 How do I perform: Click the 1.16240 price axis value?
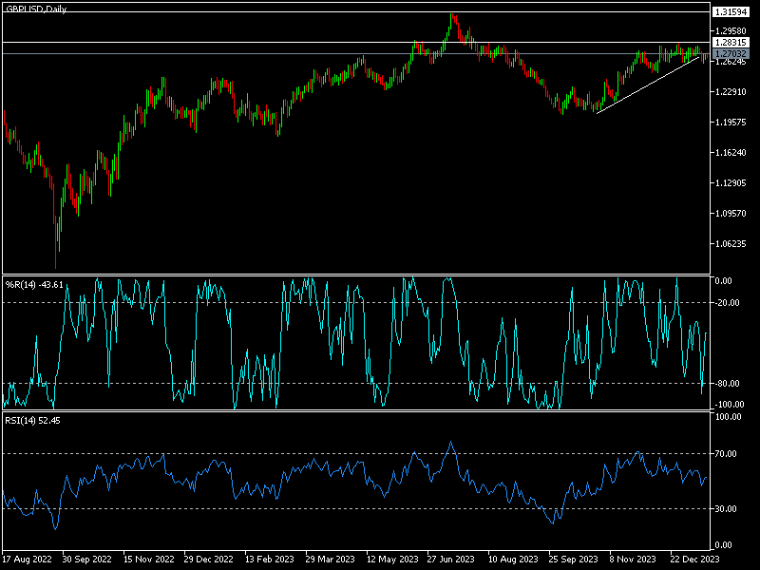pyautogui.click(x=731, y=152)
